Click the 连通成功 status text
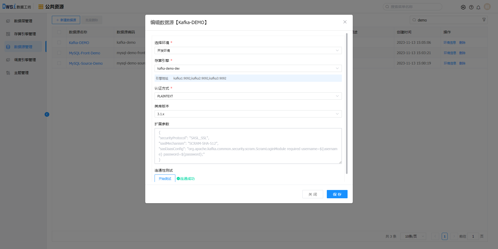 tap(187, 179)
